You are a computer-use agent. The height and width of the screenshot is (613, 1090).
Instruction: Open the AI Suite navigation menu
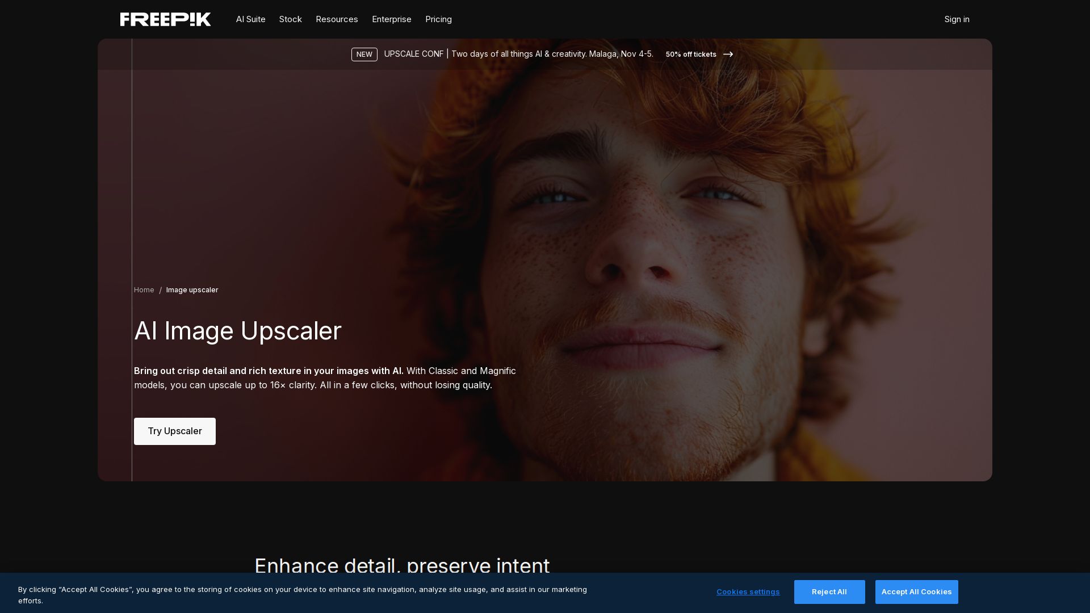pyautogui.click(x=250, y=19)
